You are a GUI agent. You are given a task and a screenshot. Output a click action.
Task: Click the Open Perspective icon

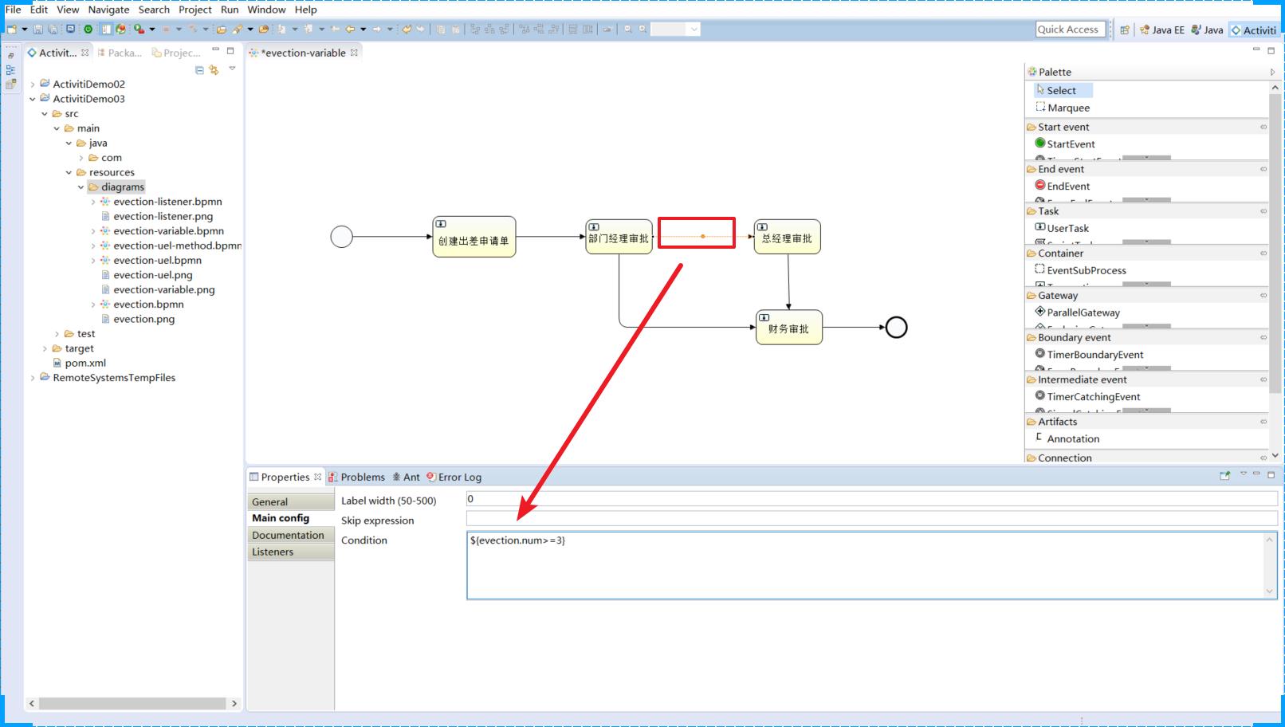pyautogui.click(x=1124, y=30)
